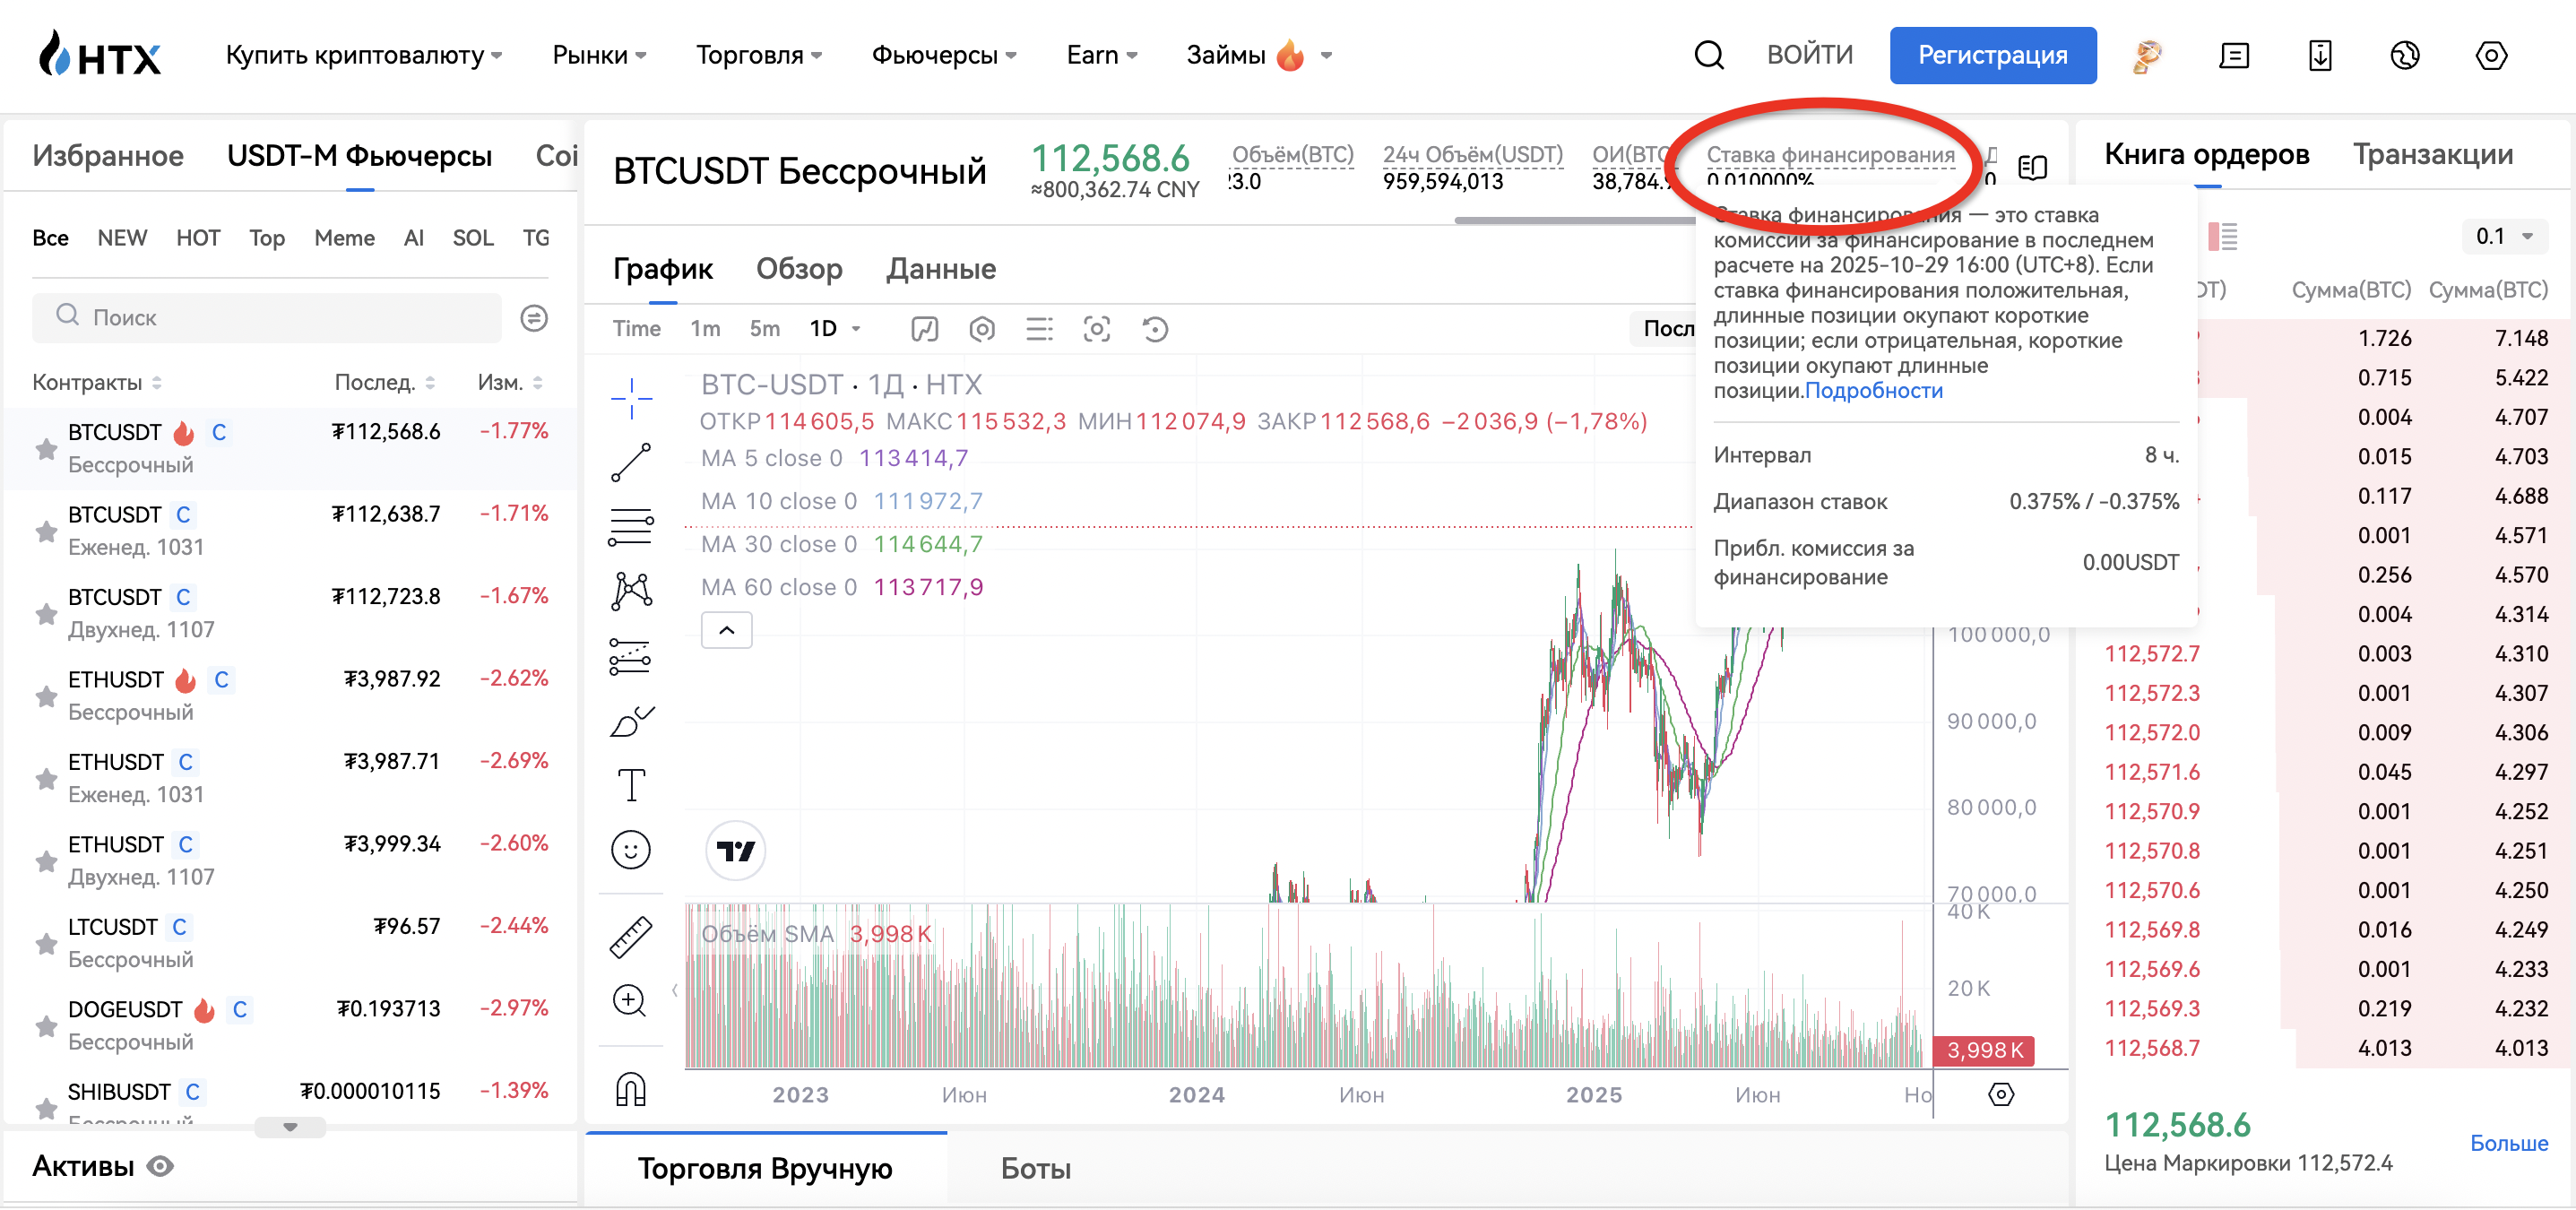The image size is (2576, 1210).
Task: Collapse the chart indicator legend
Action: [727, 630]
